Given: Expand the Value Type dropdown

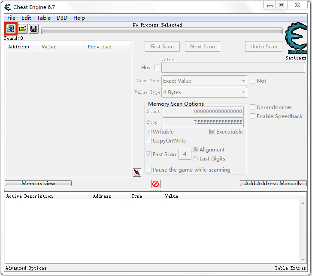Looking at the screenshot, I should tap(243, 92).
